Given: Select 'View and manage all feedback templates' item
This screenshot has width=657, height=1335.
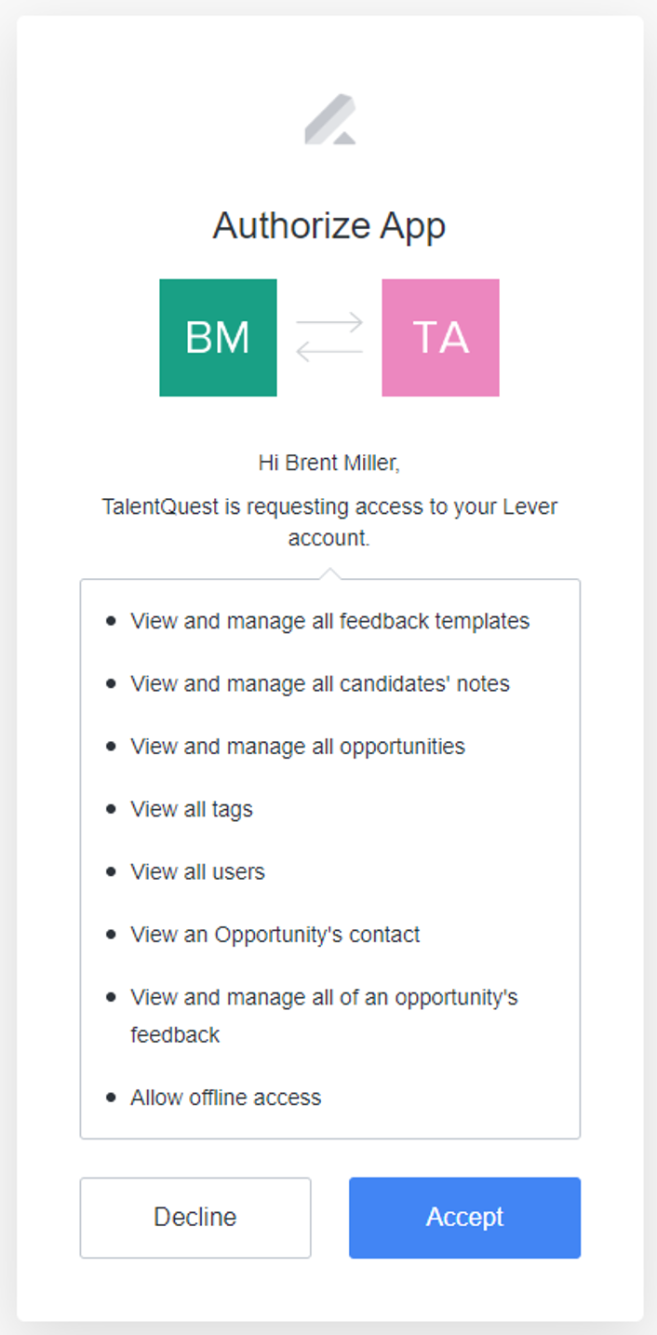Looking at the screenshot, I should coord(329,620).
